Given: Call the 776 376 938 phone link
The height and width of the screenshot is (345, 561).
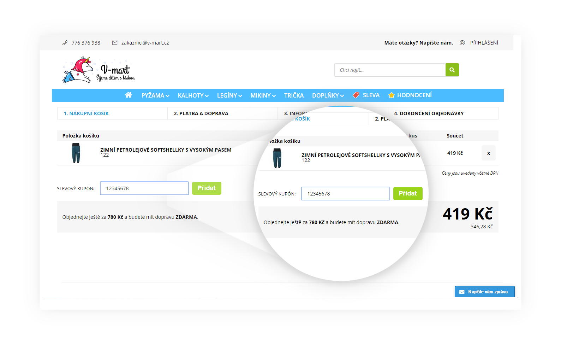Looking at the screenshot, I should point(86,43).
